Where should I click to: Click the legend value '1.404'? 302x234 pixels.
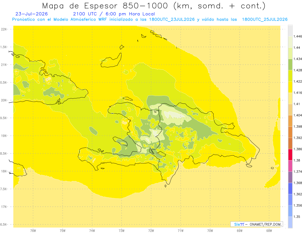[x=298, y=115]
